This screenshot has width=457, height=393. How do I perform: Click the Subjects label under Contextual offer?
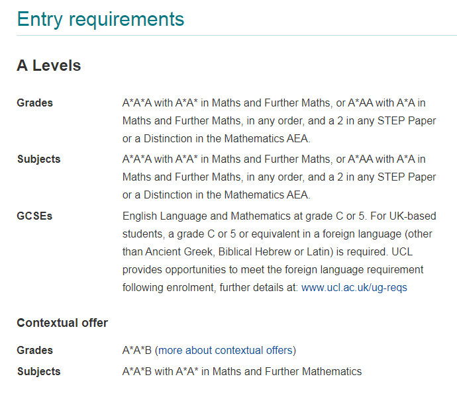coord(38,371)
